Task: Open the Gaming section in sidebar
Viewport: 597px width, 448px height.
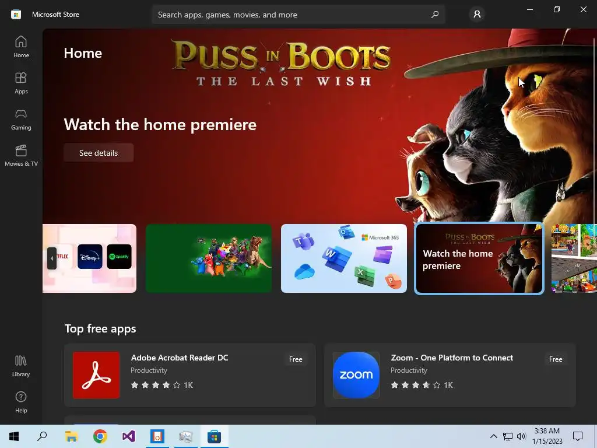Action: pyautogui.click(x=21, y=119)
